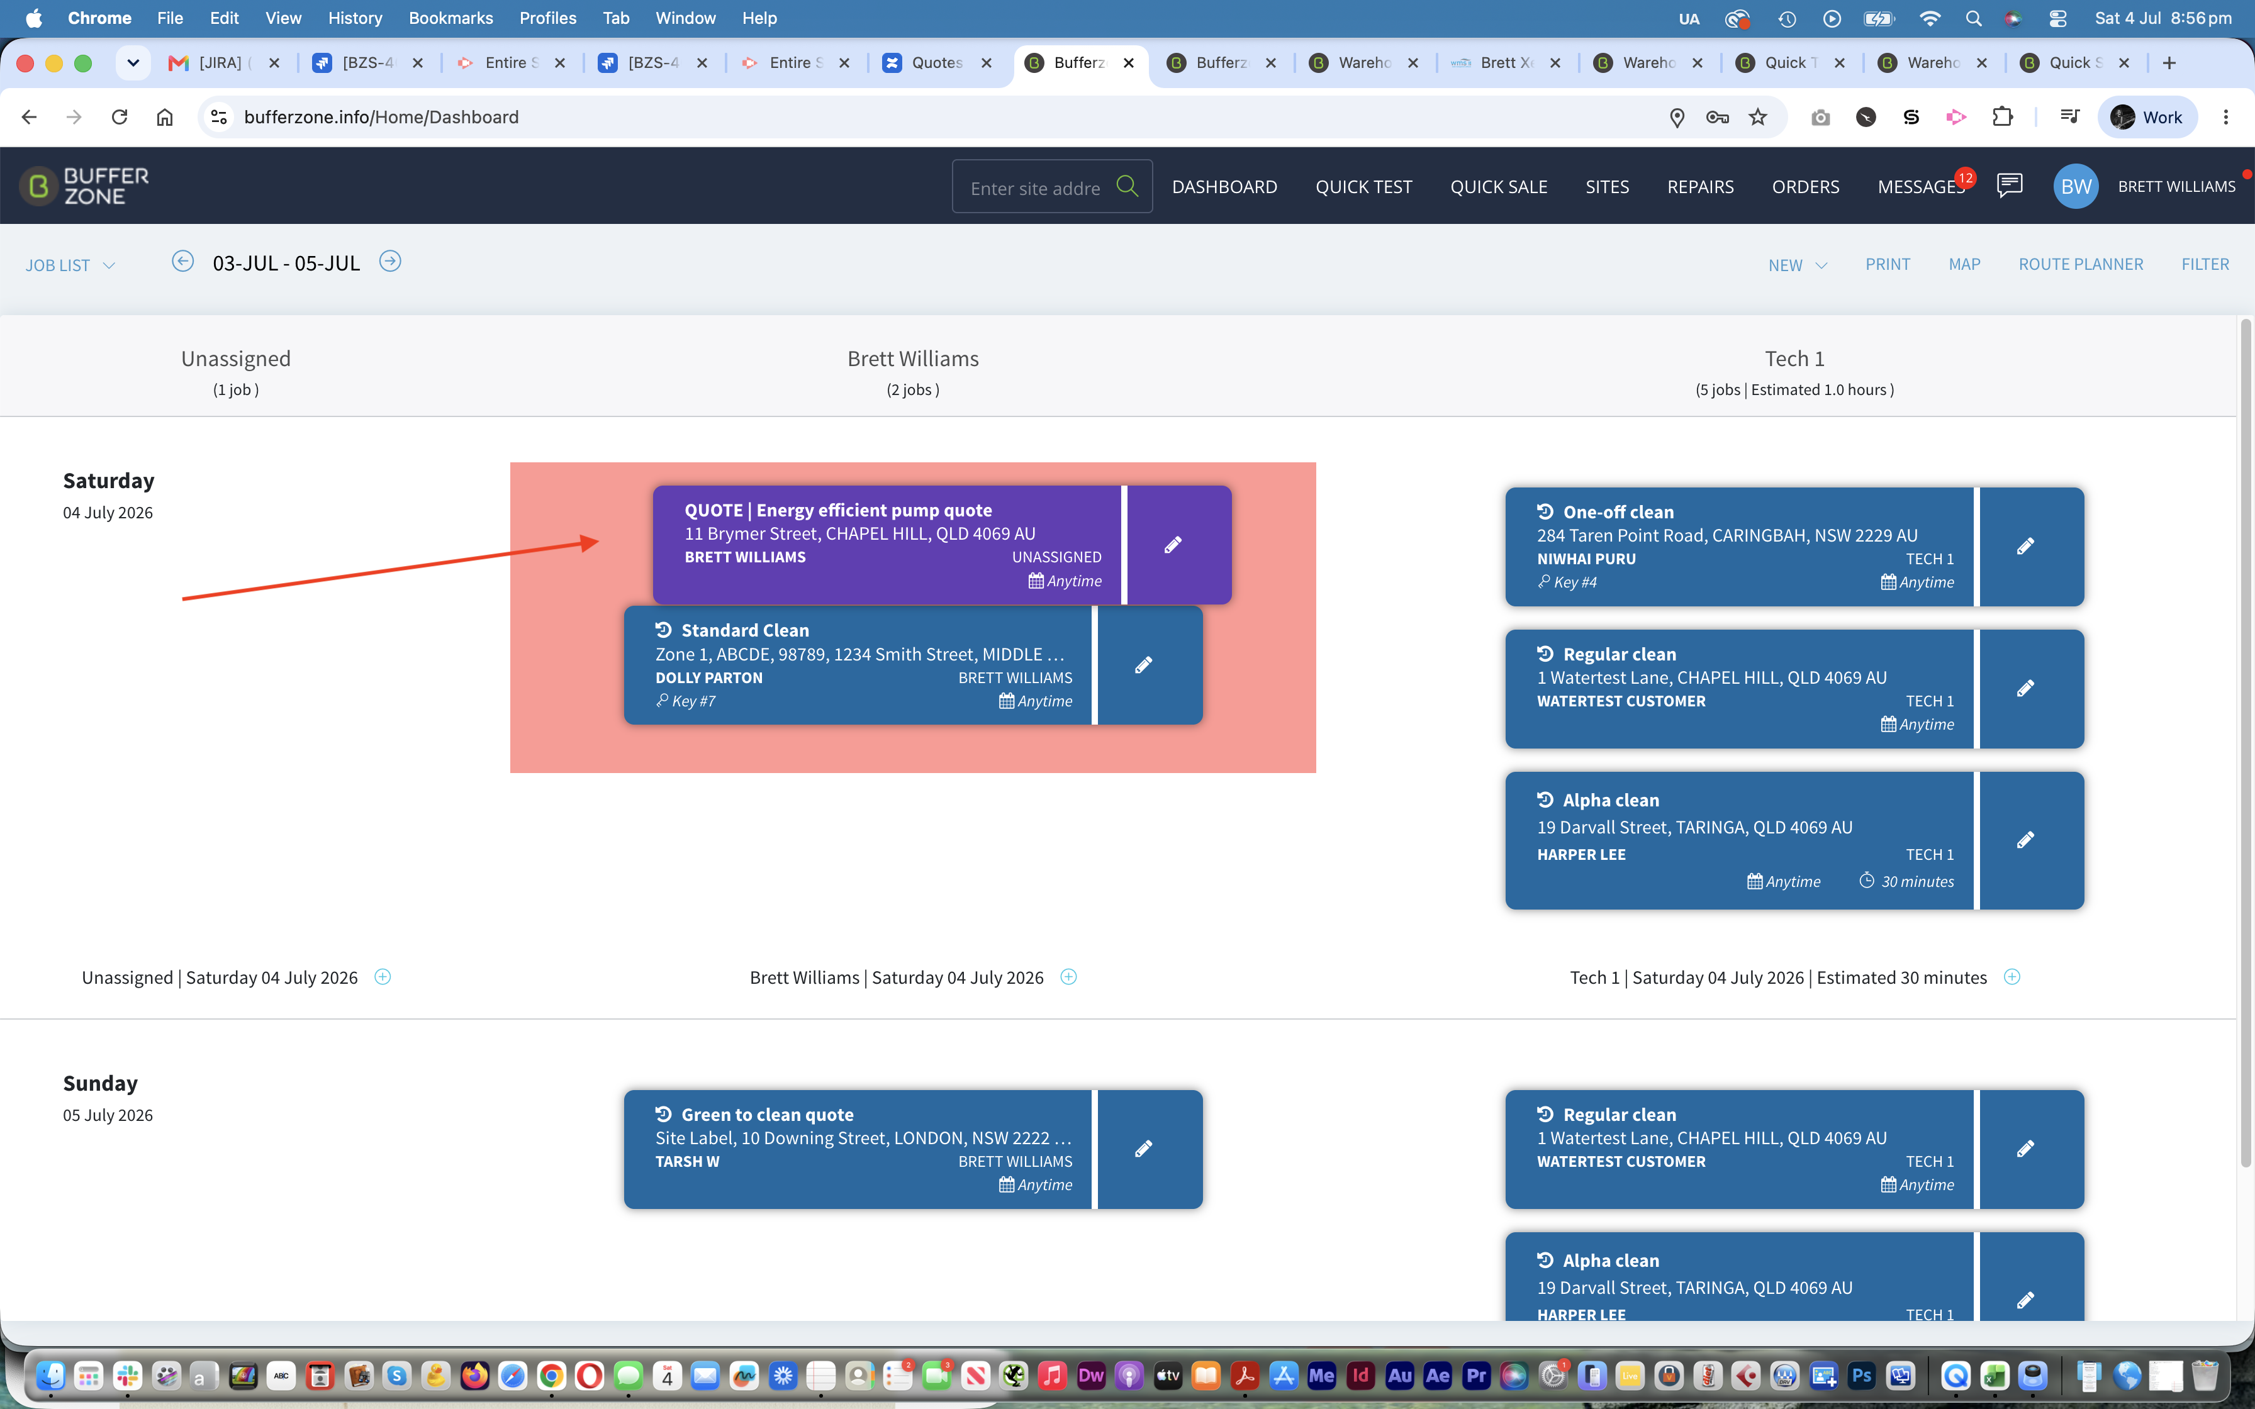2255x1409 pixels.
Task: Focus the Enter site address field
Action: click(x=1035, y=187)
